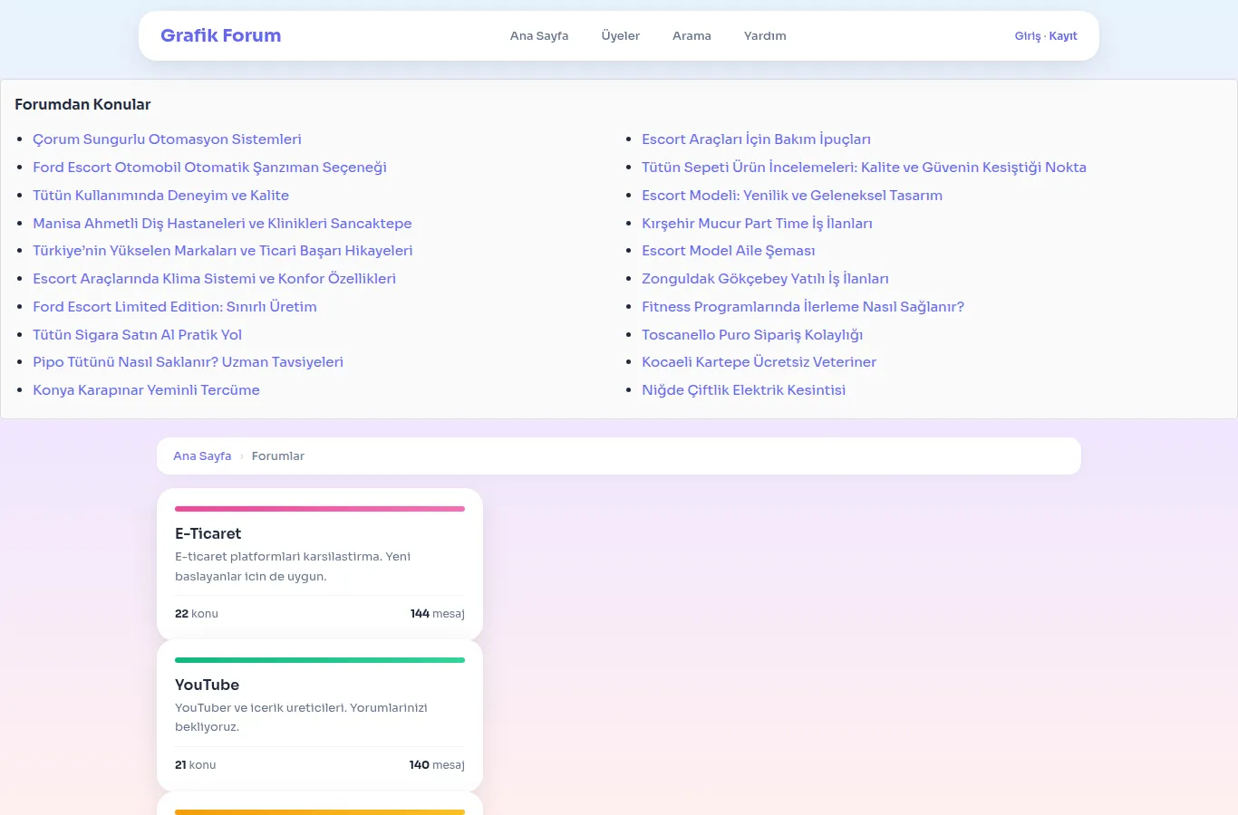Screen dimensions: 1238x815
Task: Click the Kayıt register link
Action: click(1063, 36)
